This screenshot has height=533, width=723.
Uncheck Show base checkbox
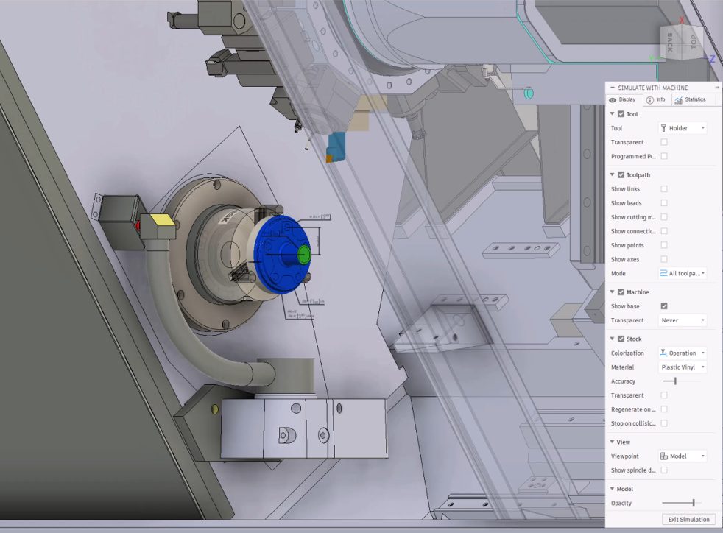664,306
